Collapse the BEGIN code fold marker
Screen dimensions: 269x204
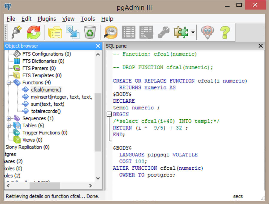click(109, 114)
